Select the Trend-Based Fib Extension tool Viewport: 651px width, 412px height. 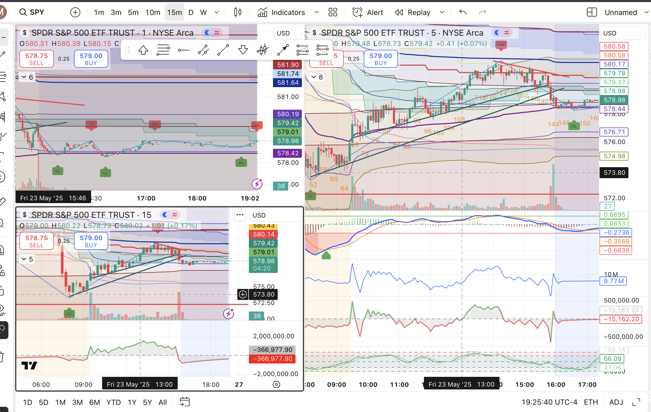click(x=302, y=50)
